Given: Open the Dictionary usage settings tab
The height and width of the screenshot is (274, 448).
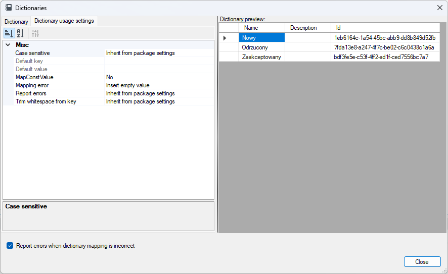Looking at the screenshot, I should click(64, 21).
